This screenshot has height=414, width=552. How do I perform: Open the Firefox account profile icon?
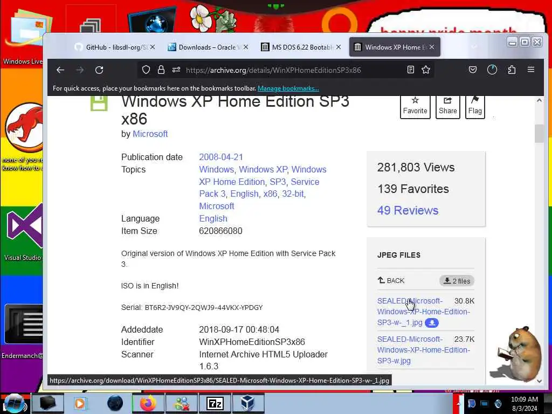coord(492,70)
